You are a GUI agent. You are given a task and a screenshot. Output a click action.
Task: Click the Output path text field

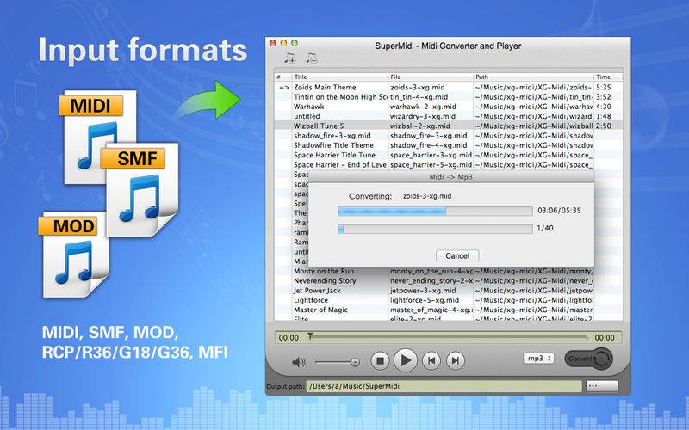click(444, 386)
